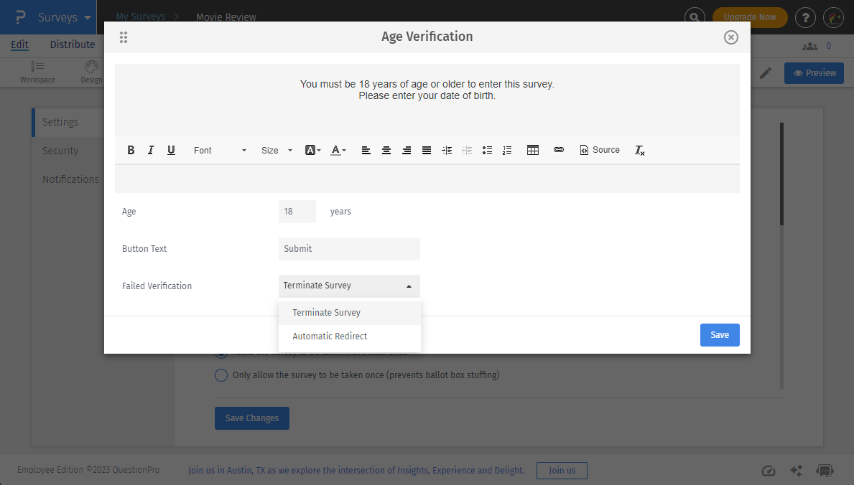Screen dimensions: 854x485
Task: Click the Save button in the dialog
Action: [720, 334]
